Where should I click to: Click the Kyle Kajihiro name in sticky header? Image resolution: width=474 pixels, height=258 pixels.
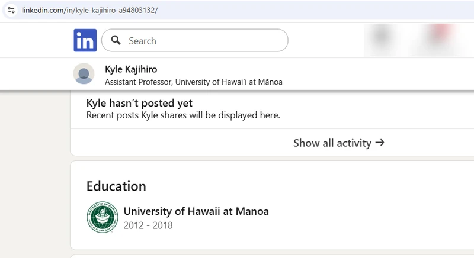pyautogui.click(x=131, y=69)
